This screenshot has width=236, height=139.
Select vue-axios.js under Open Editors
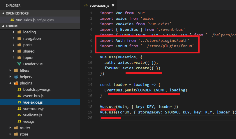tap(40, 20)
